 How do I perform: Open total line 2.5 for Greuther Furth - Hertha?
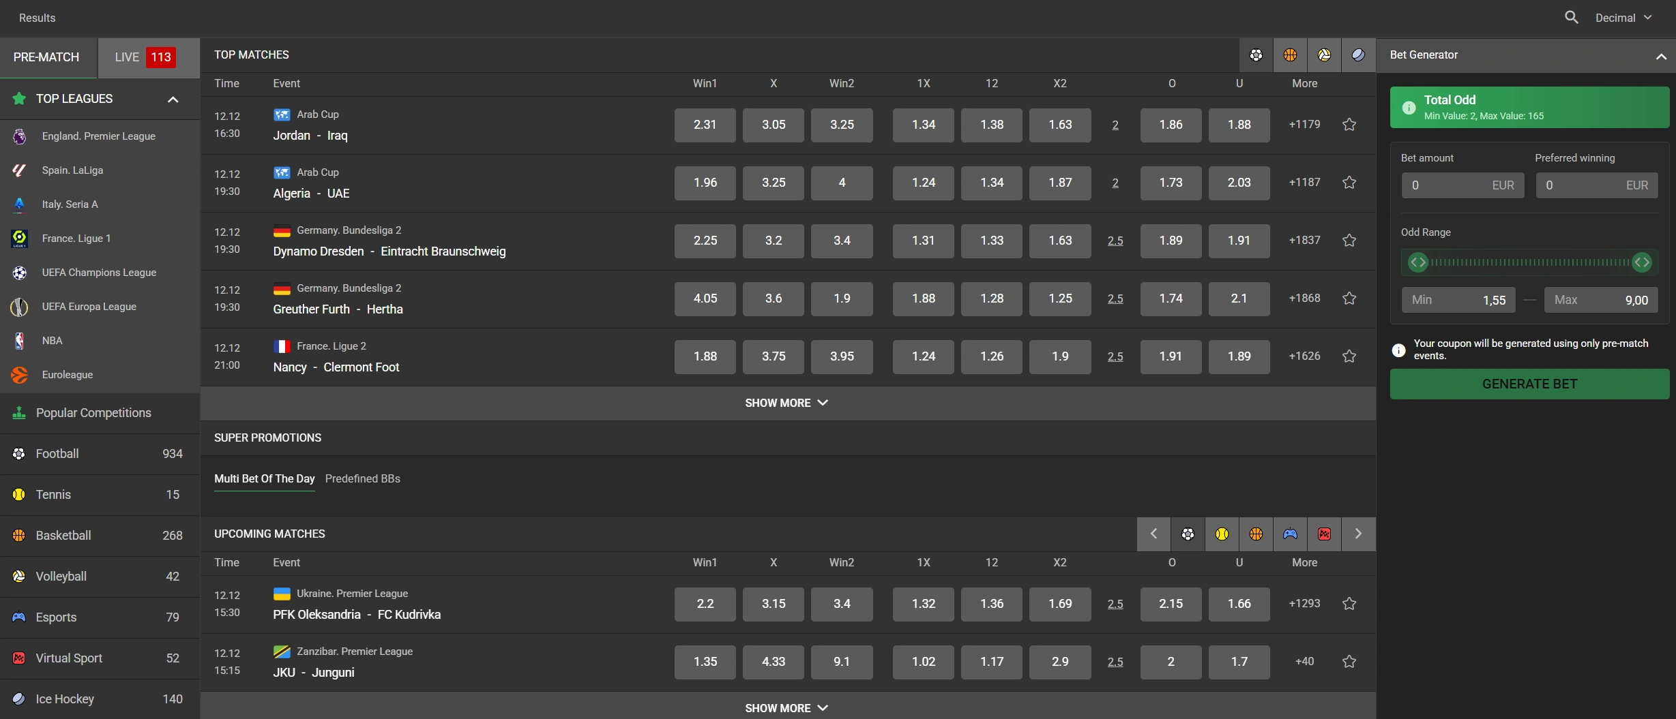tap(1115, 299)
